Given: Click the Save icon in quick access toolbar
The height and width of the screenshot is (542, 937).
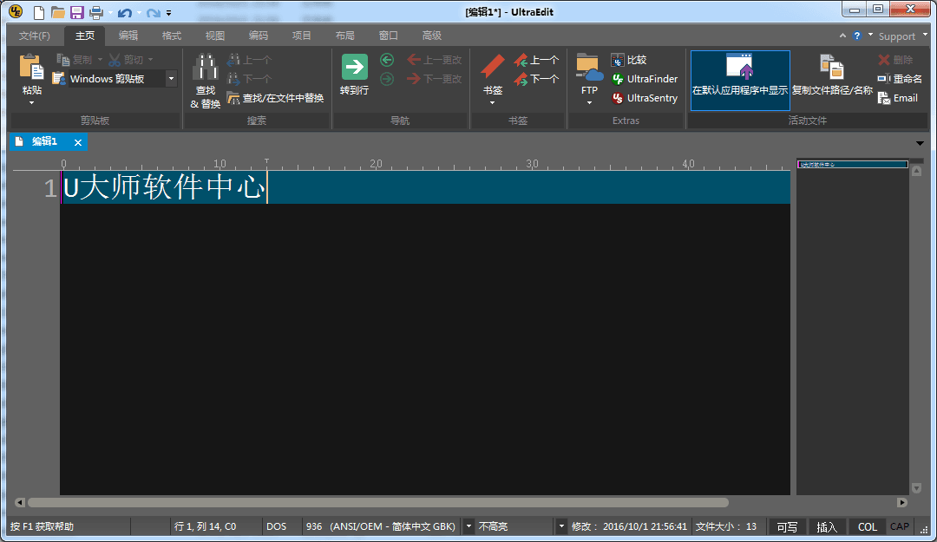Looking at the screenshot, I should point(76,12).
